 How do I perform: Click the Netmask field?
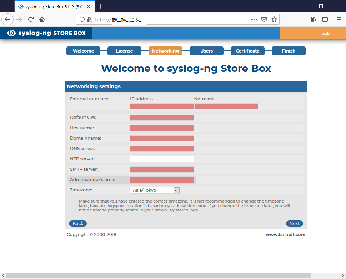[226, 106]
